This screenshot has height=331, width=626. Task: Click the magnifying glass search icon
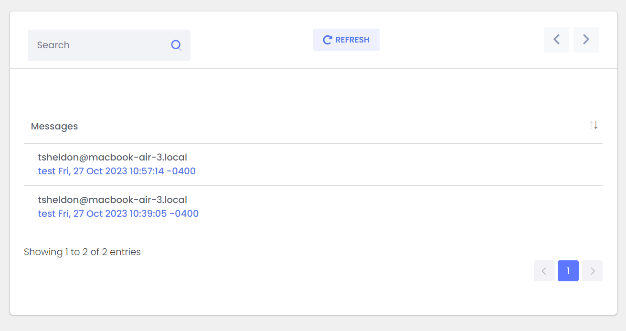pos(176,45)
